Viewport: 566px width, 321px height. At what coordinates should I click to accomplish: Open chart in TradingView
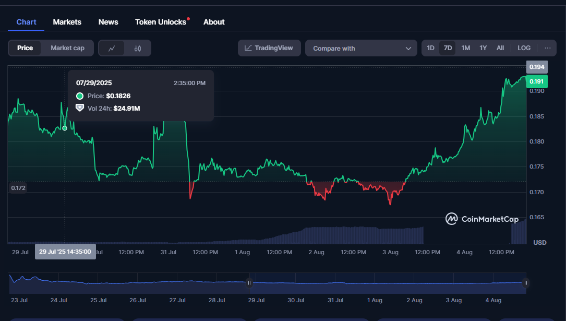[269, 48]
